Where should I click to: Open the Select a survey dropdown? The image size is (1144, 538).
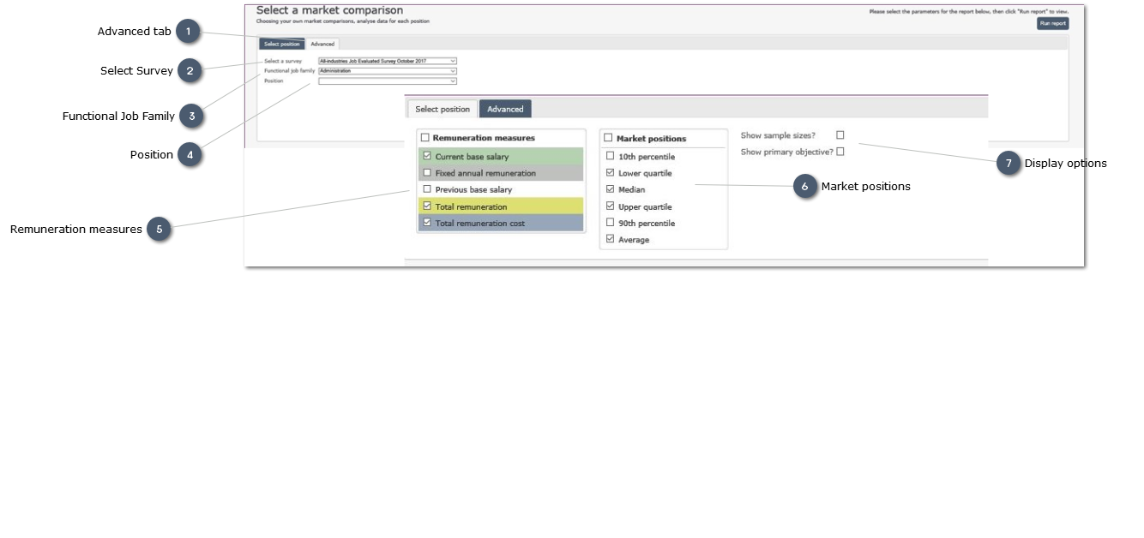click(x=387, y=61)
